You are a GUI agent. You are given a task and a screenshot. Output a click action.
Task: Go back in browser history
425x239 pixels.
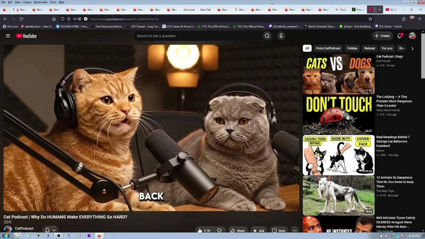[x=5, y=19]
